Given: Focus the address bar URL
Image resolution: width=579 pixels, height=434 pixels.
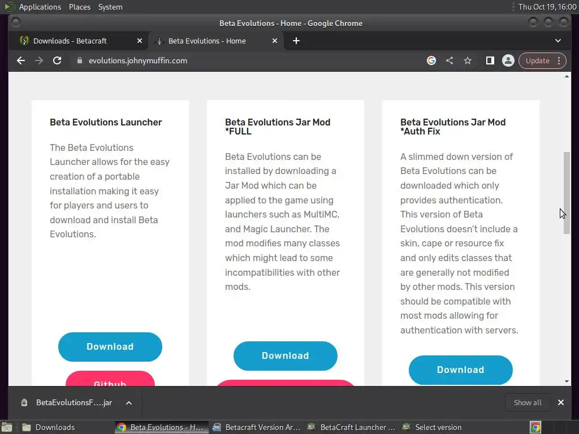Looking at the screenshot, I should (138, 60).
